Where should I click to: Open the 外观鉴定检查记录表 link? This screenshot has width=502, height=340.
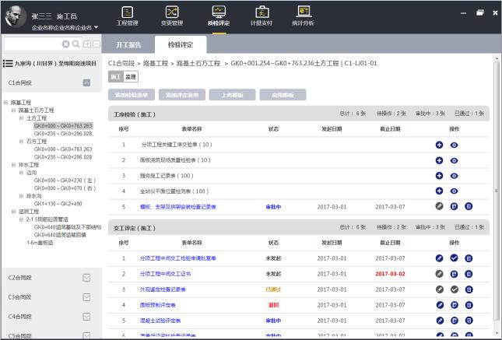pyautogui.click(x=163, y=289)
